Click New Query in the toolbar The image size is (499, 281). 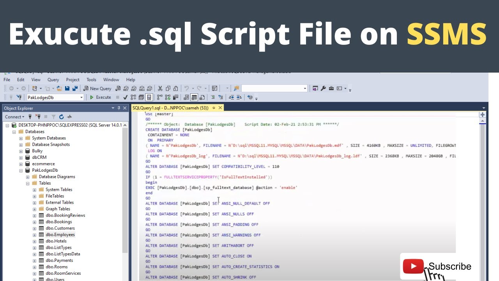(97, 89)
